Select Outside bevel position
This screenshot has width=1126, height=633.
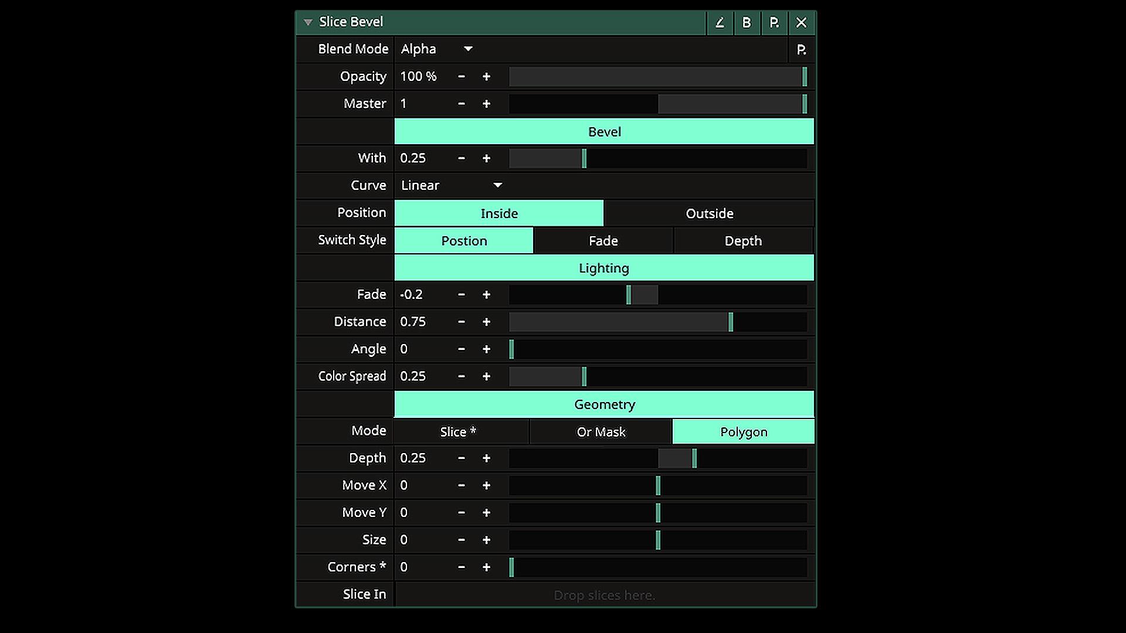710,213
